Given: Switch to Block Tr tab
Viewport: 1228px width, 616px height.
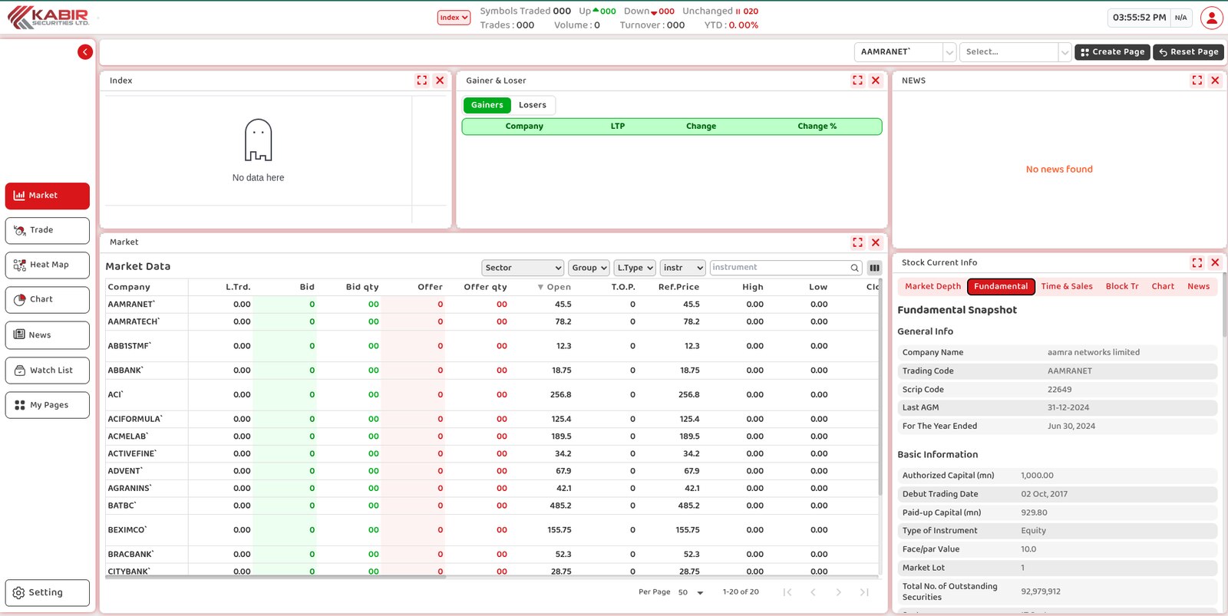Looking at the screenshot, I should pyautogui.click(x=1122, y=287).
